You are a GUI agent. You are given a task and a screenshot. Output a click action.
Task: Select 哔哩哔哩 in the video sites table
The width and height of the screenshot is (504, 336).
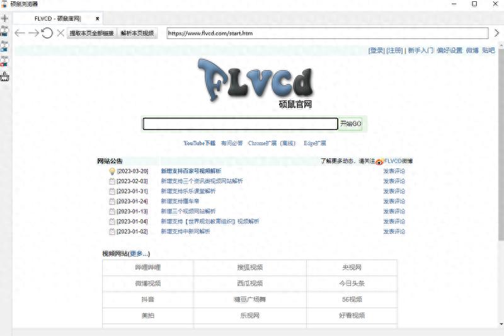(148, 267)
